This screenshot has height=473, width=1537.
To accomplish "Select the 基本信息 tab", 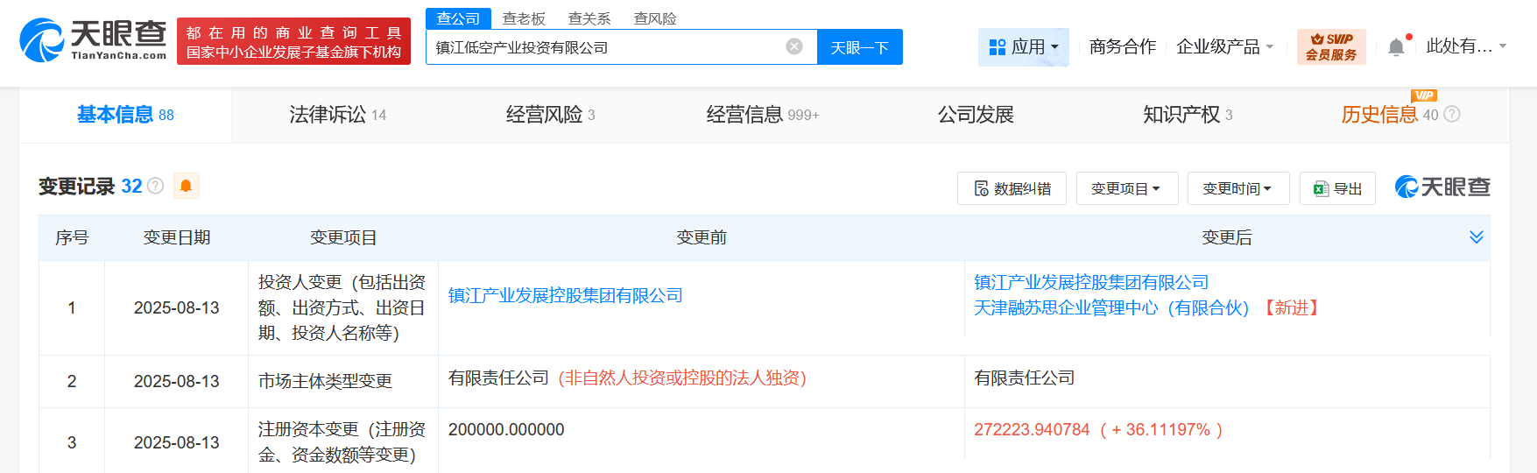I will coord(125,115).
